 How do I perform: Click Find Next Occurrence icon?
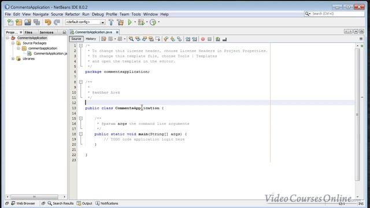pyautogui.click(x=145, y=39)
